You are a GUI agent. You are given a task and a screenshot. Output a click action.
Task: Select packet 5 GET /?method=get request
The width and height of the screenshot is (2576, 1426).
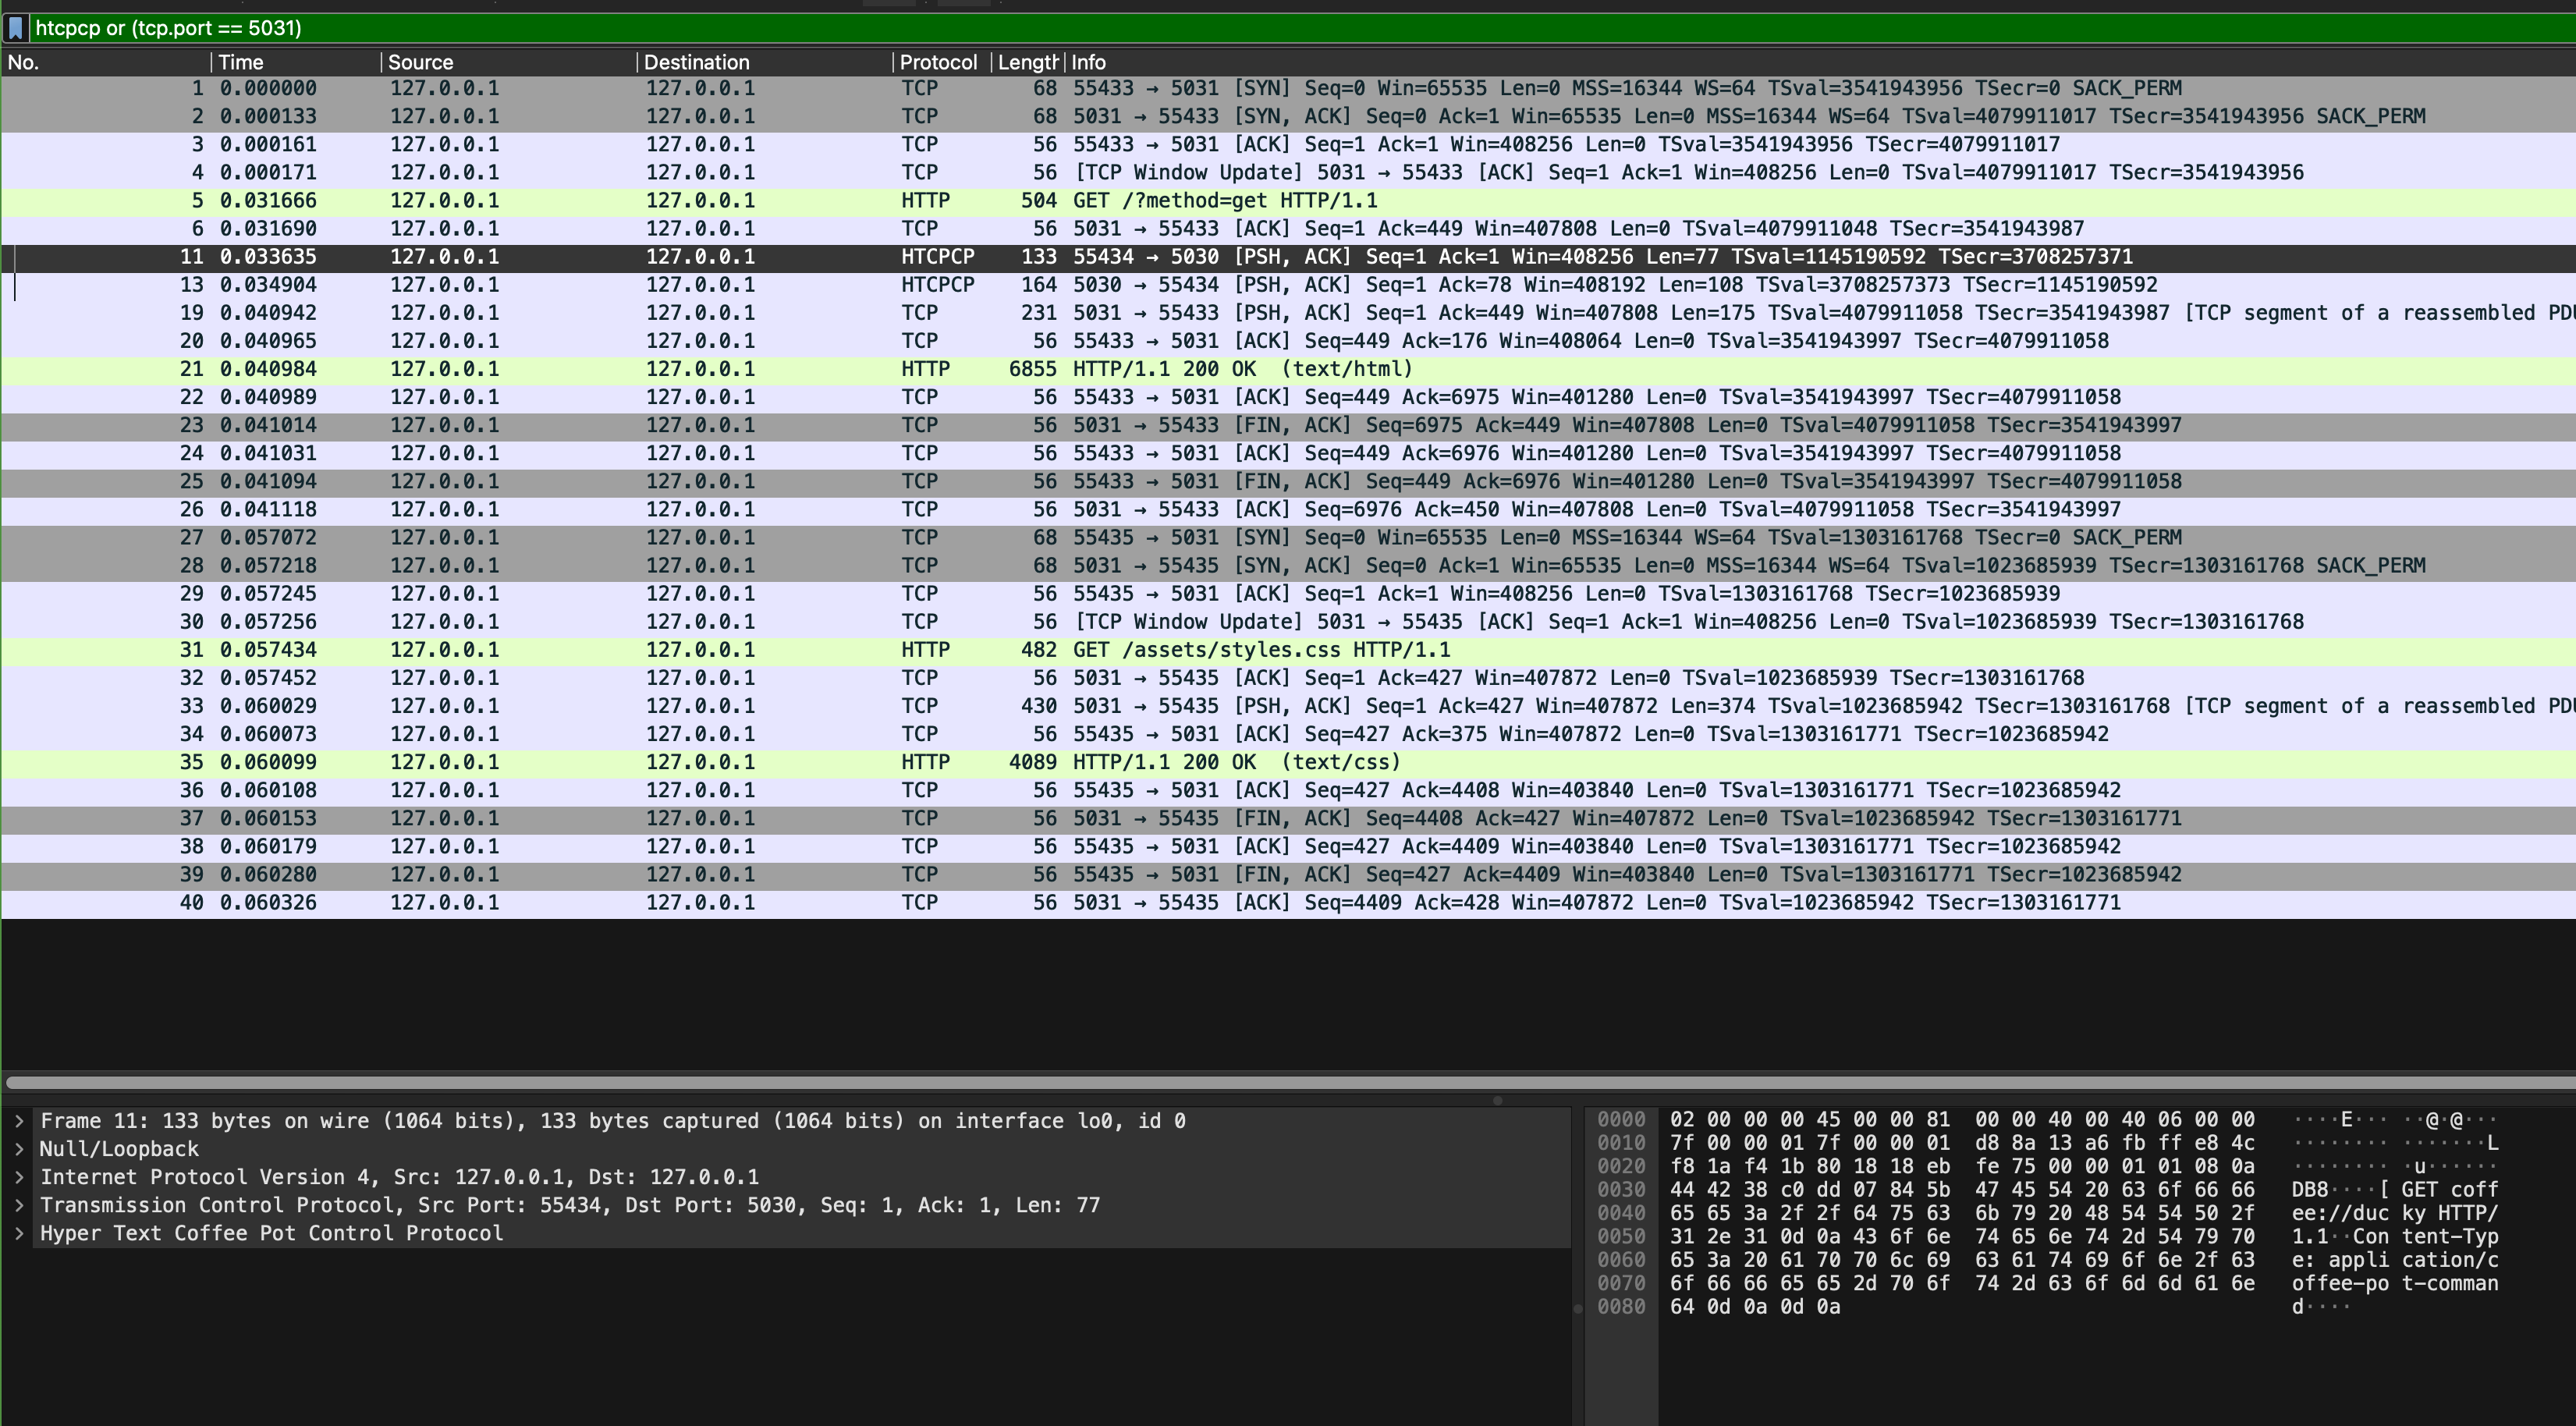point(1224,200)
